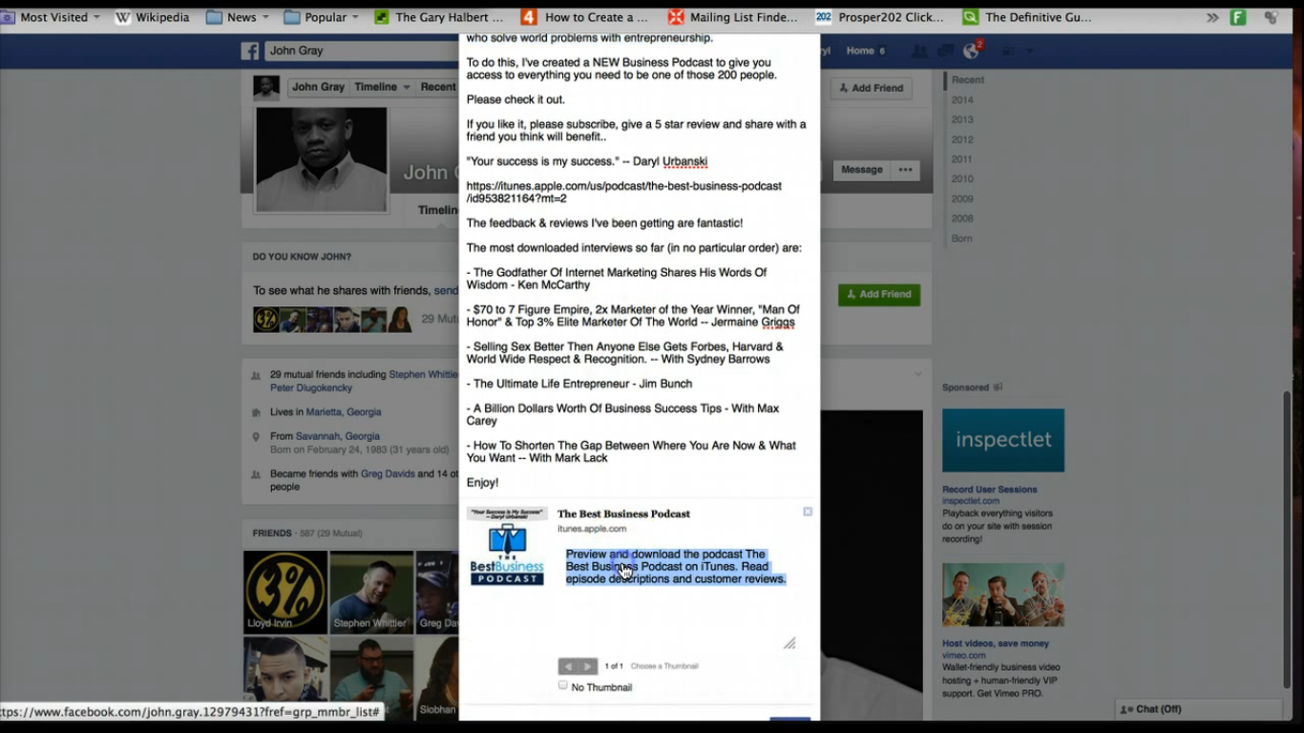Viewport: 1304px width, 733px height.
Task: Expand the News bookmarks folder
Action: tap(238, 17)
